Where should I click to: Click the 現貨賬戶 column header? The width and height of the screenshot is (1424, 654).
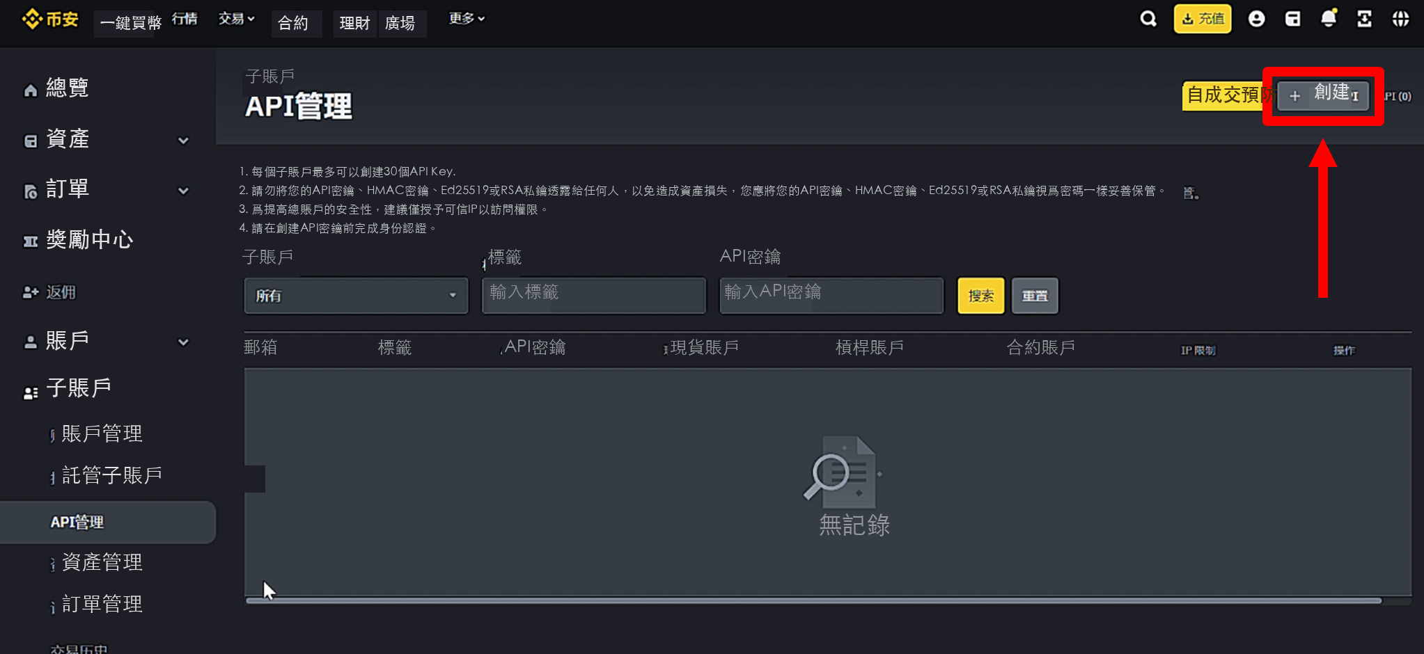click(x=704, y=347)
